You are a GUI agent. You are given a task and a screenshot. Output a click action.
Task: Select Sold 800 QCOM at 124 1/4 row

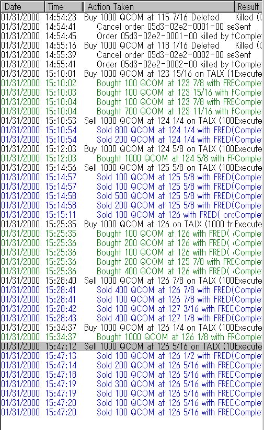(132, 130)
